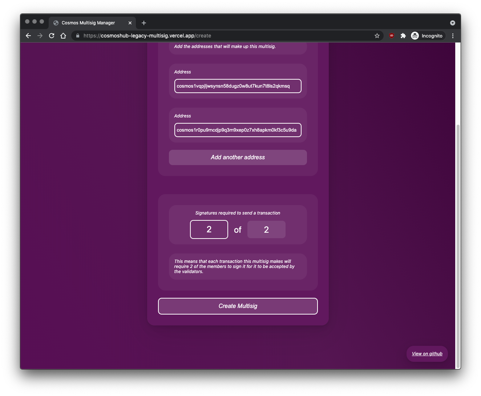Click the uBlock Origin extension icon

pyautogui.click(x=391, y=36)
